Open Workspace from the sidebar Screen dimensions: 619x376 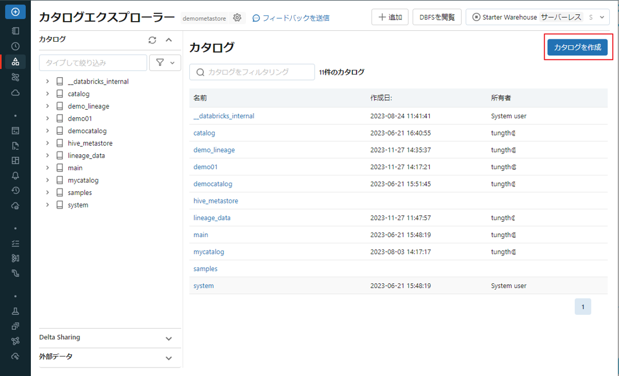pyautogui.click(x=15, y=31)
